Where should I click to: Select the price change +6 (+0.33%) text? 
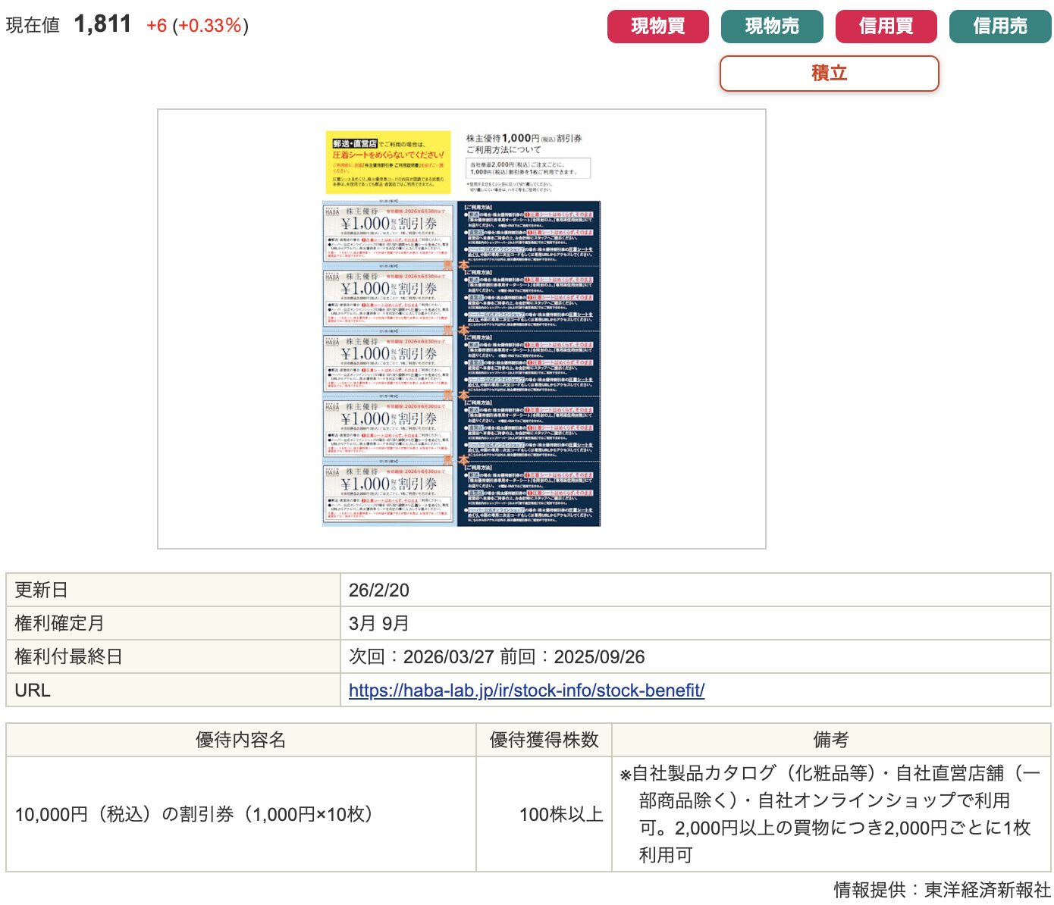(x=197, y=26)
